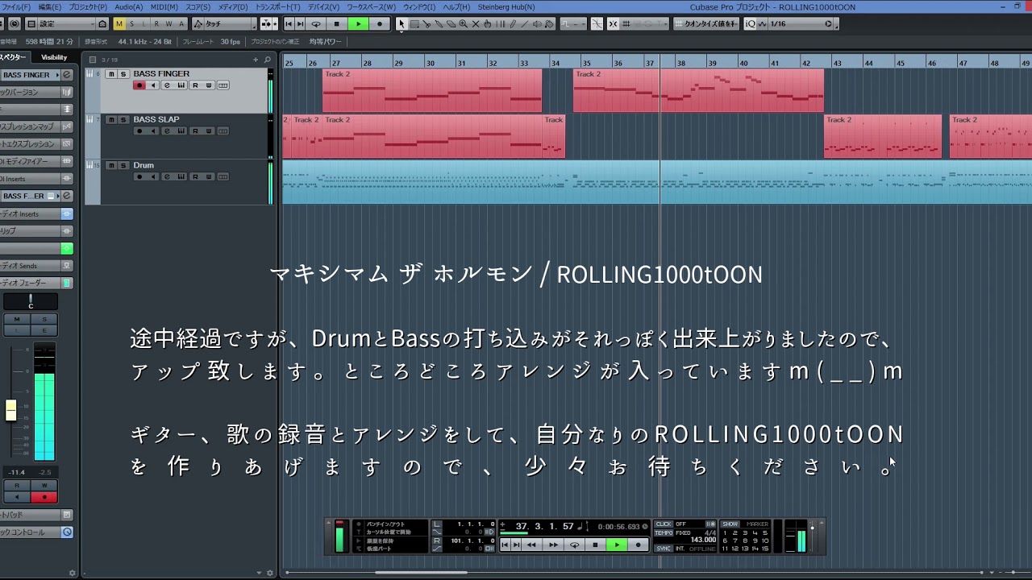The image size is (1032, 580).
Task: Select the Zoom magnifier tool
Action: coord(463,24)
